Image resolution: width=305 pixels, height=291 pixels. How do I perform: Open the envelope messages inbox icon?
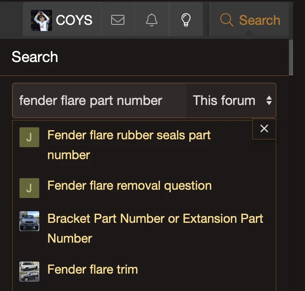[x=118, y=20]
